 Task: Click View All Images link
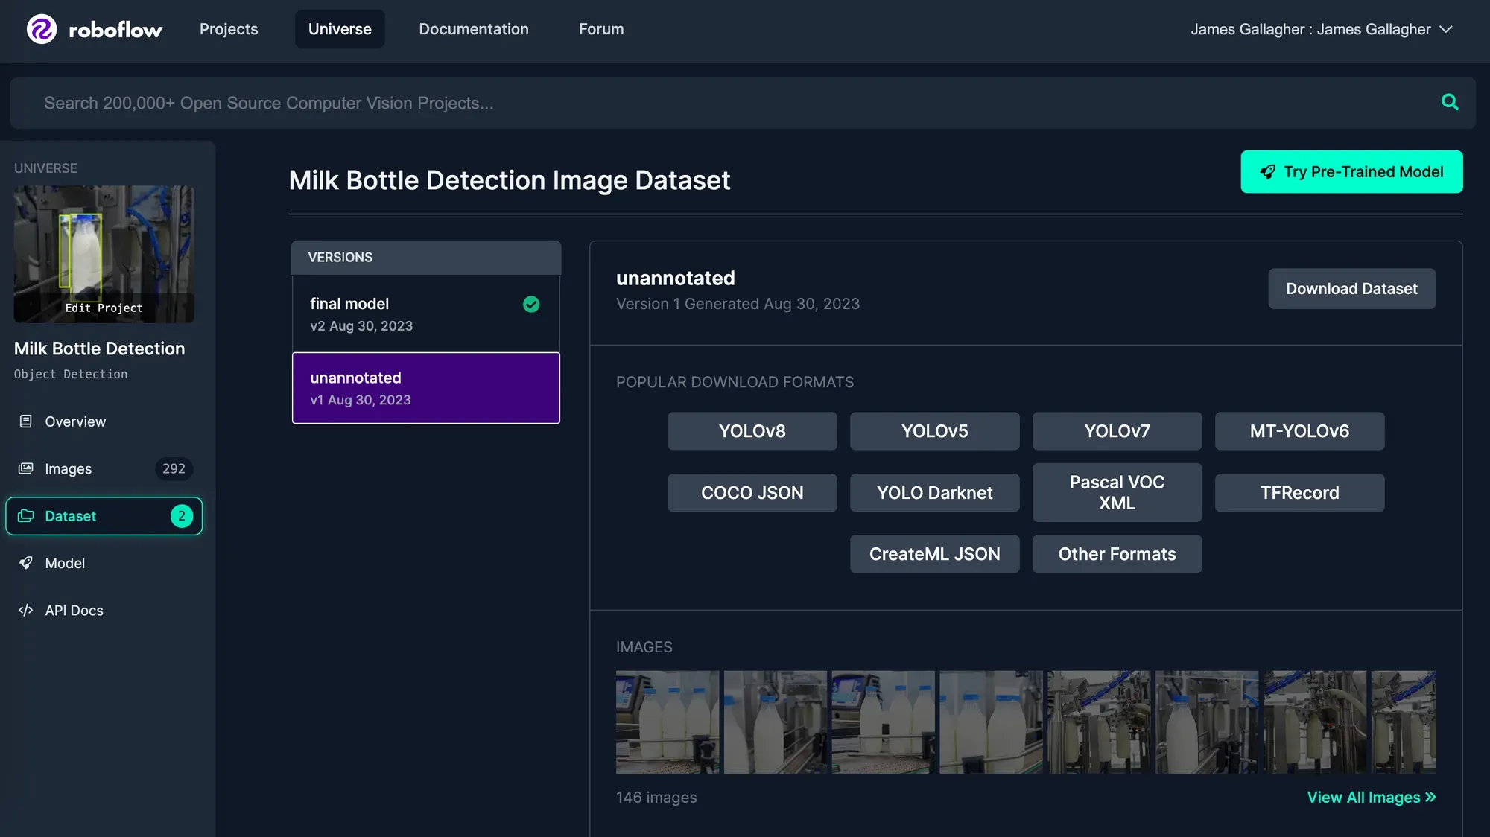(x=1371, y=797)
